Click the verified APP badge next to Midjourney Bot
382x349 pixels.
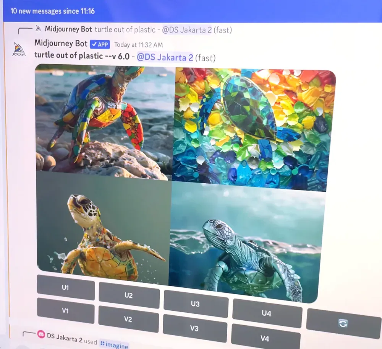[x=99, y=44]
